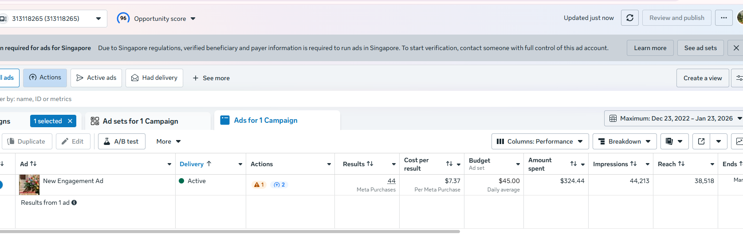Toggle the New Engagement Ad on/off switch
Image resolution: width=743 pixels, height=234 pixels.
tap(0, 185)
